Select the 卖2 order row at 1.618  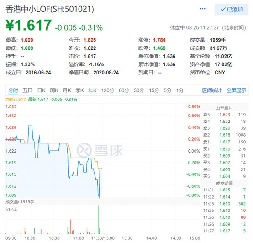[224, 135]
